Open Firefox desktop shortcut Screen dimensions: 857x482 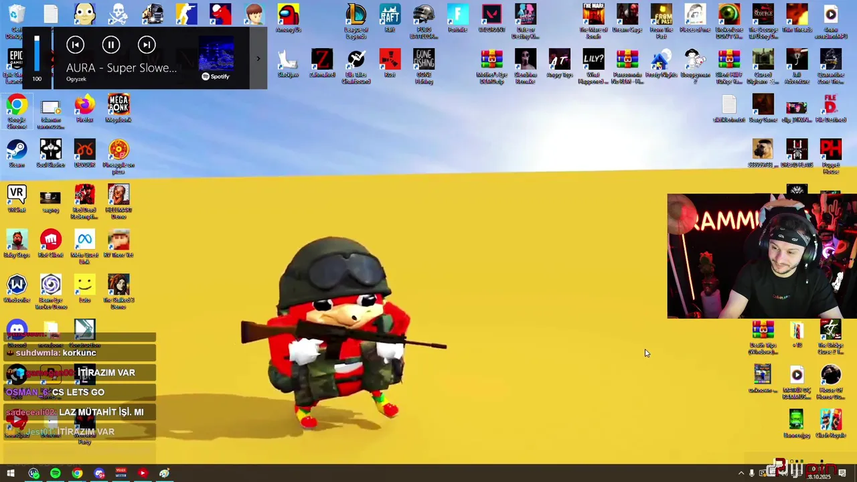tap(84, 109)
